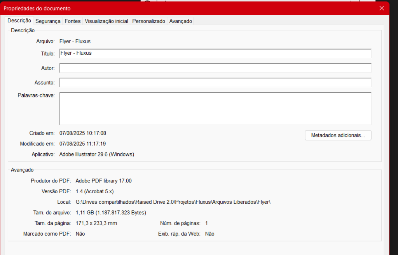The height and width of the screenshot is (255, 398).
Task: Switch to the Avançado tab
Action: pyautogui.click(x=180, y=21)
